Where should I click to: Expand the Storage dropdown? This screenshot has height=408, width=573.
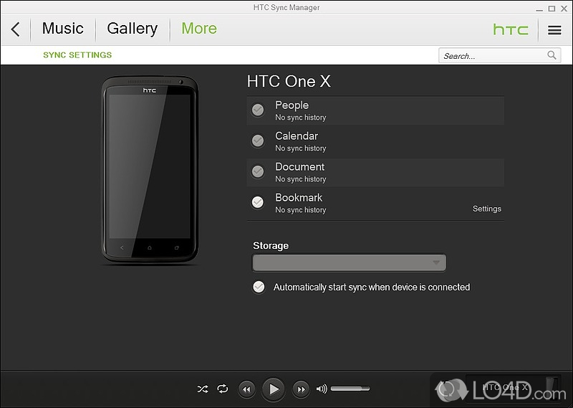tap(350, 263)
